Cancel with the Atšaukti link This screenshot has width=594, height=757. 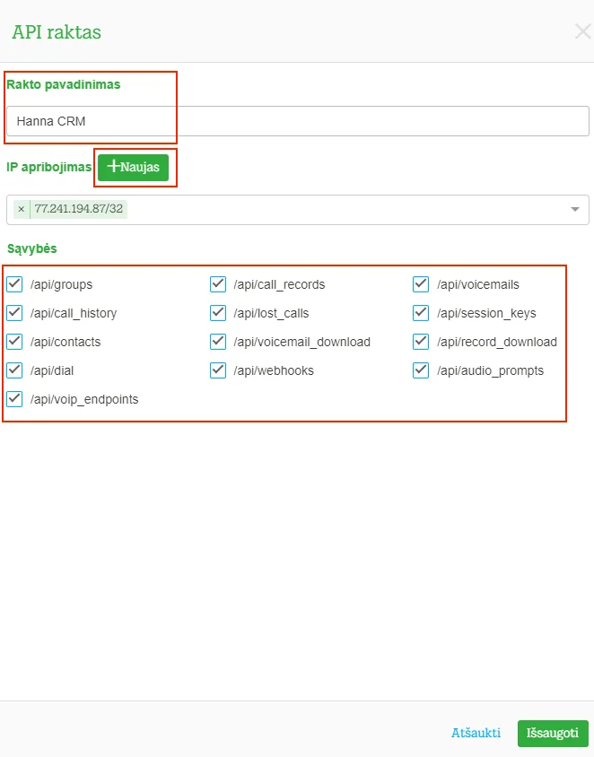tap(476, 733)
